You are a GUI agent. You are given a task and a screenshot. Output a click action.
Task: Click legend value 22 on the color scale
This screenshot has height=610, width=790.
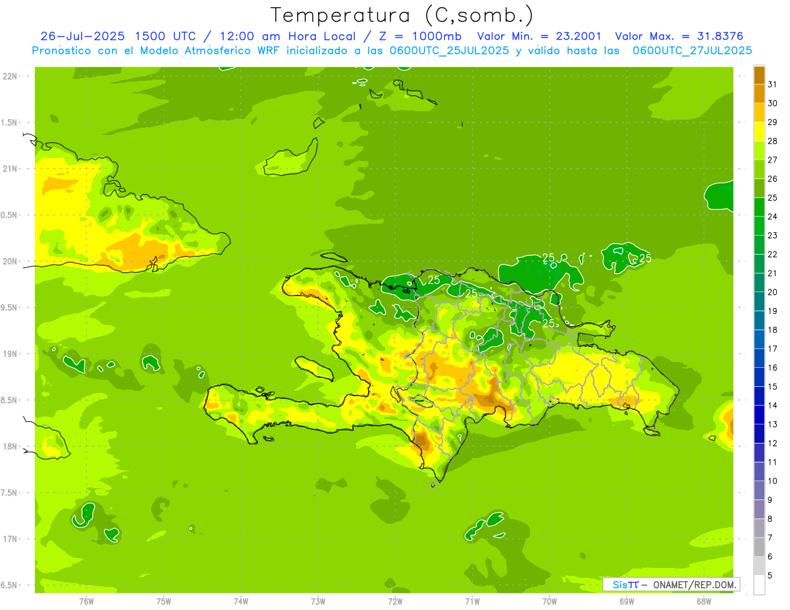[772, 254]
